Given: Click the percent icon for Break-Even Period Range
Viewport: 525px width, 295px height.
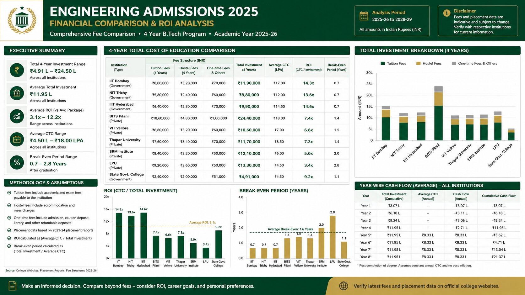Looking at the screenshot, I should click(17, 163).
